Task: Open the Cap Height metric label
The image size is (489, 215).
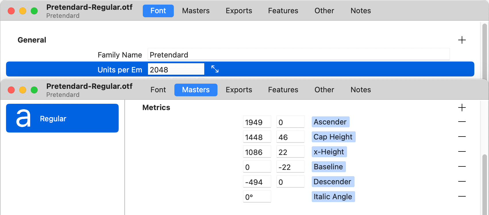Action: pyautogui.click(x=334, y=137)
